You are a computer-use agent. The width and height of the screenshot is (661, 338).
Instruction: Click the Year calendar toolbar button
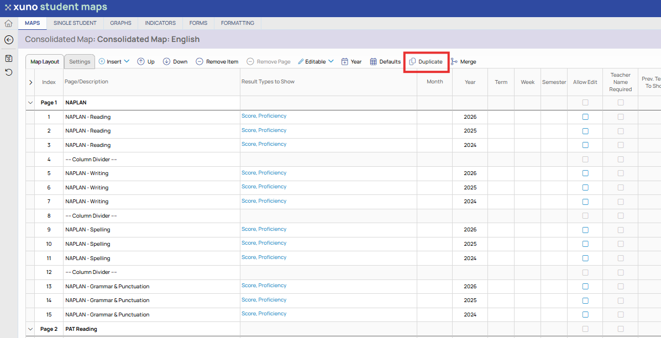[x=351, y=61]
